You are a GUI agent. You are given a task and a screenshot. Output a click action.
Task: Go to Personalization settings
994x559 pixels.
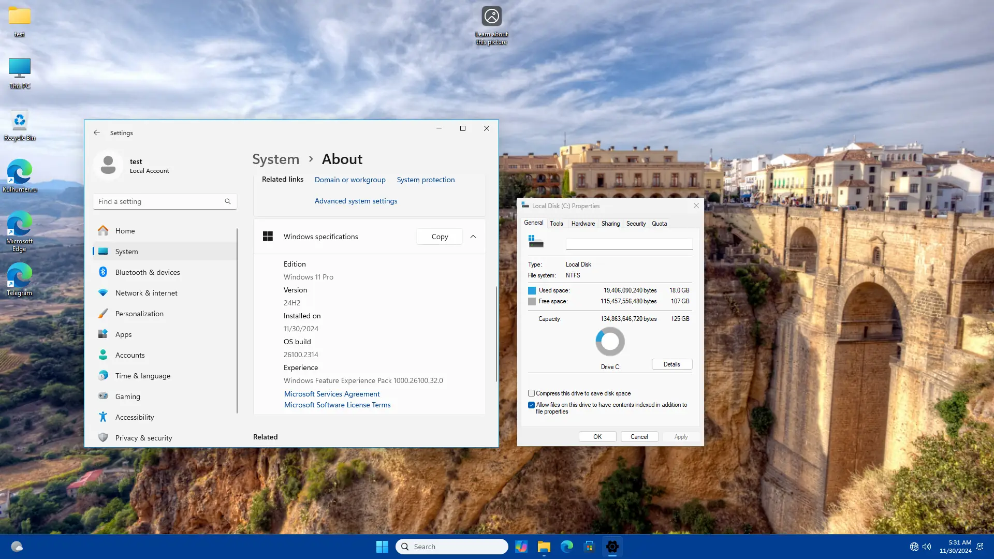click(x=139, y=314)
